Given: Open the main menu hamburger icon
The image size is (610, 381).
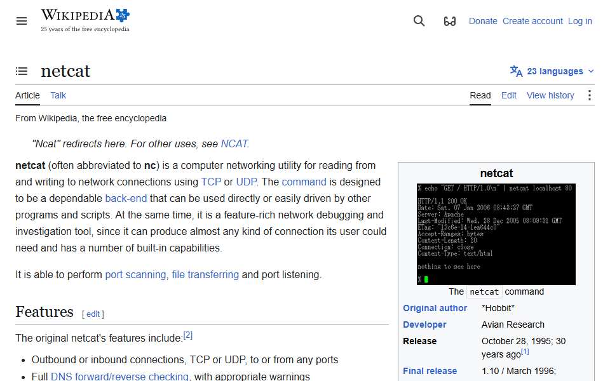Looking at the screenshot, I should coord(22,21).
